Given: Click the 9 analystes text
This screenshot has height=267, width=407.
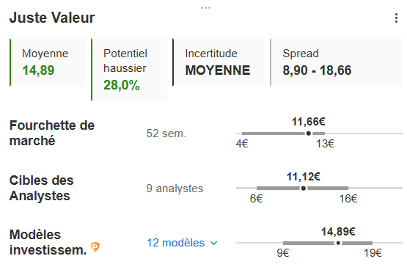Looking at the screenshot, I should 175,189.
